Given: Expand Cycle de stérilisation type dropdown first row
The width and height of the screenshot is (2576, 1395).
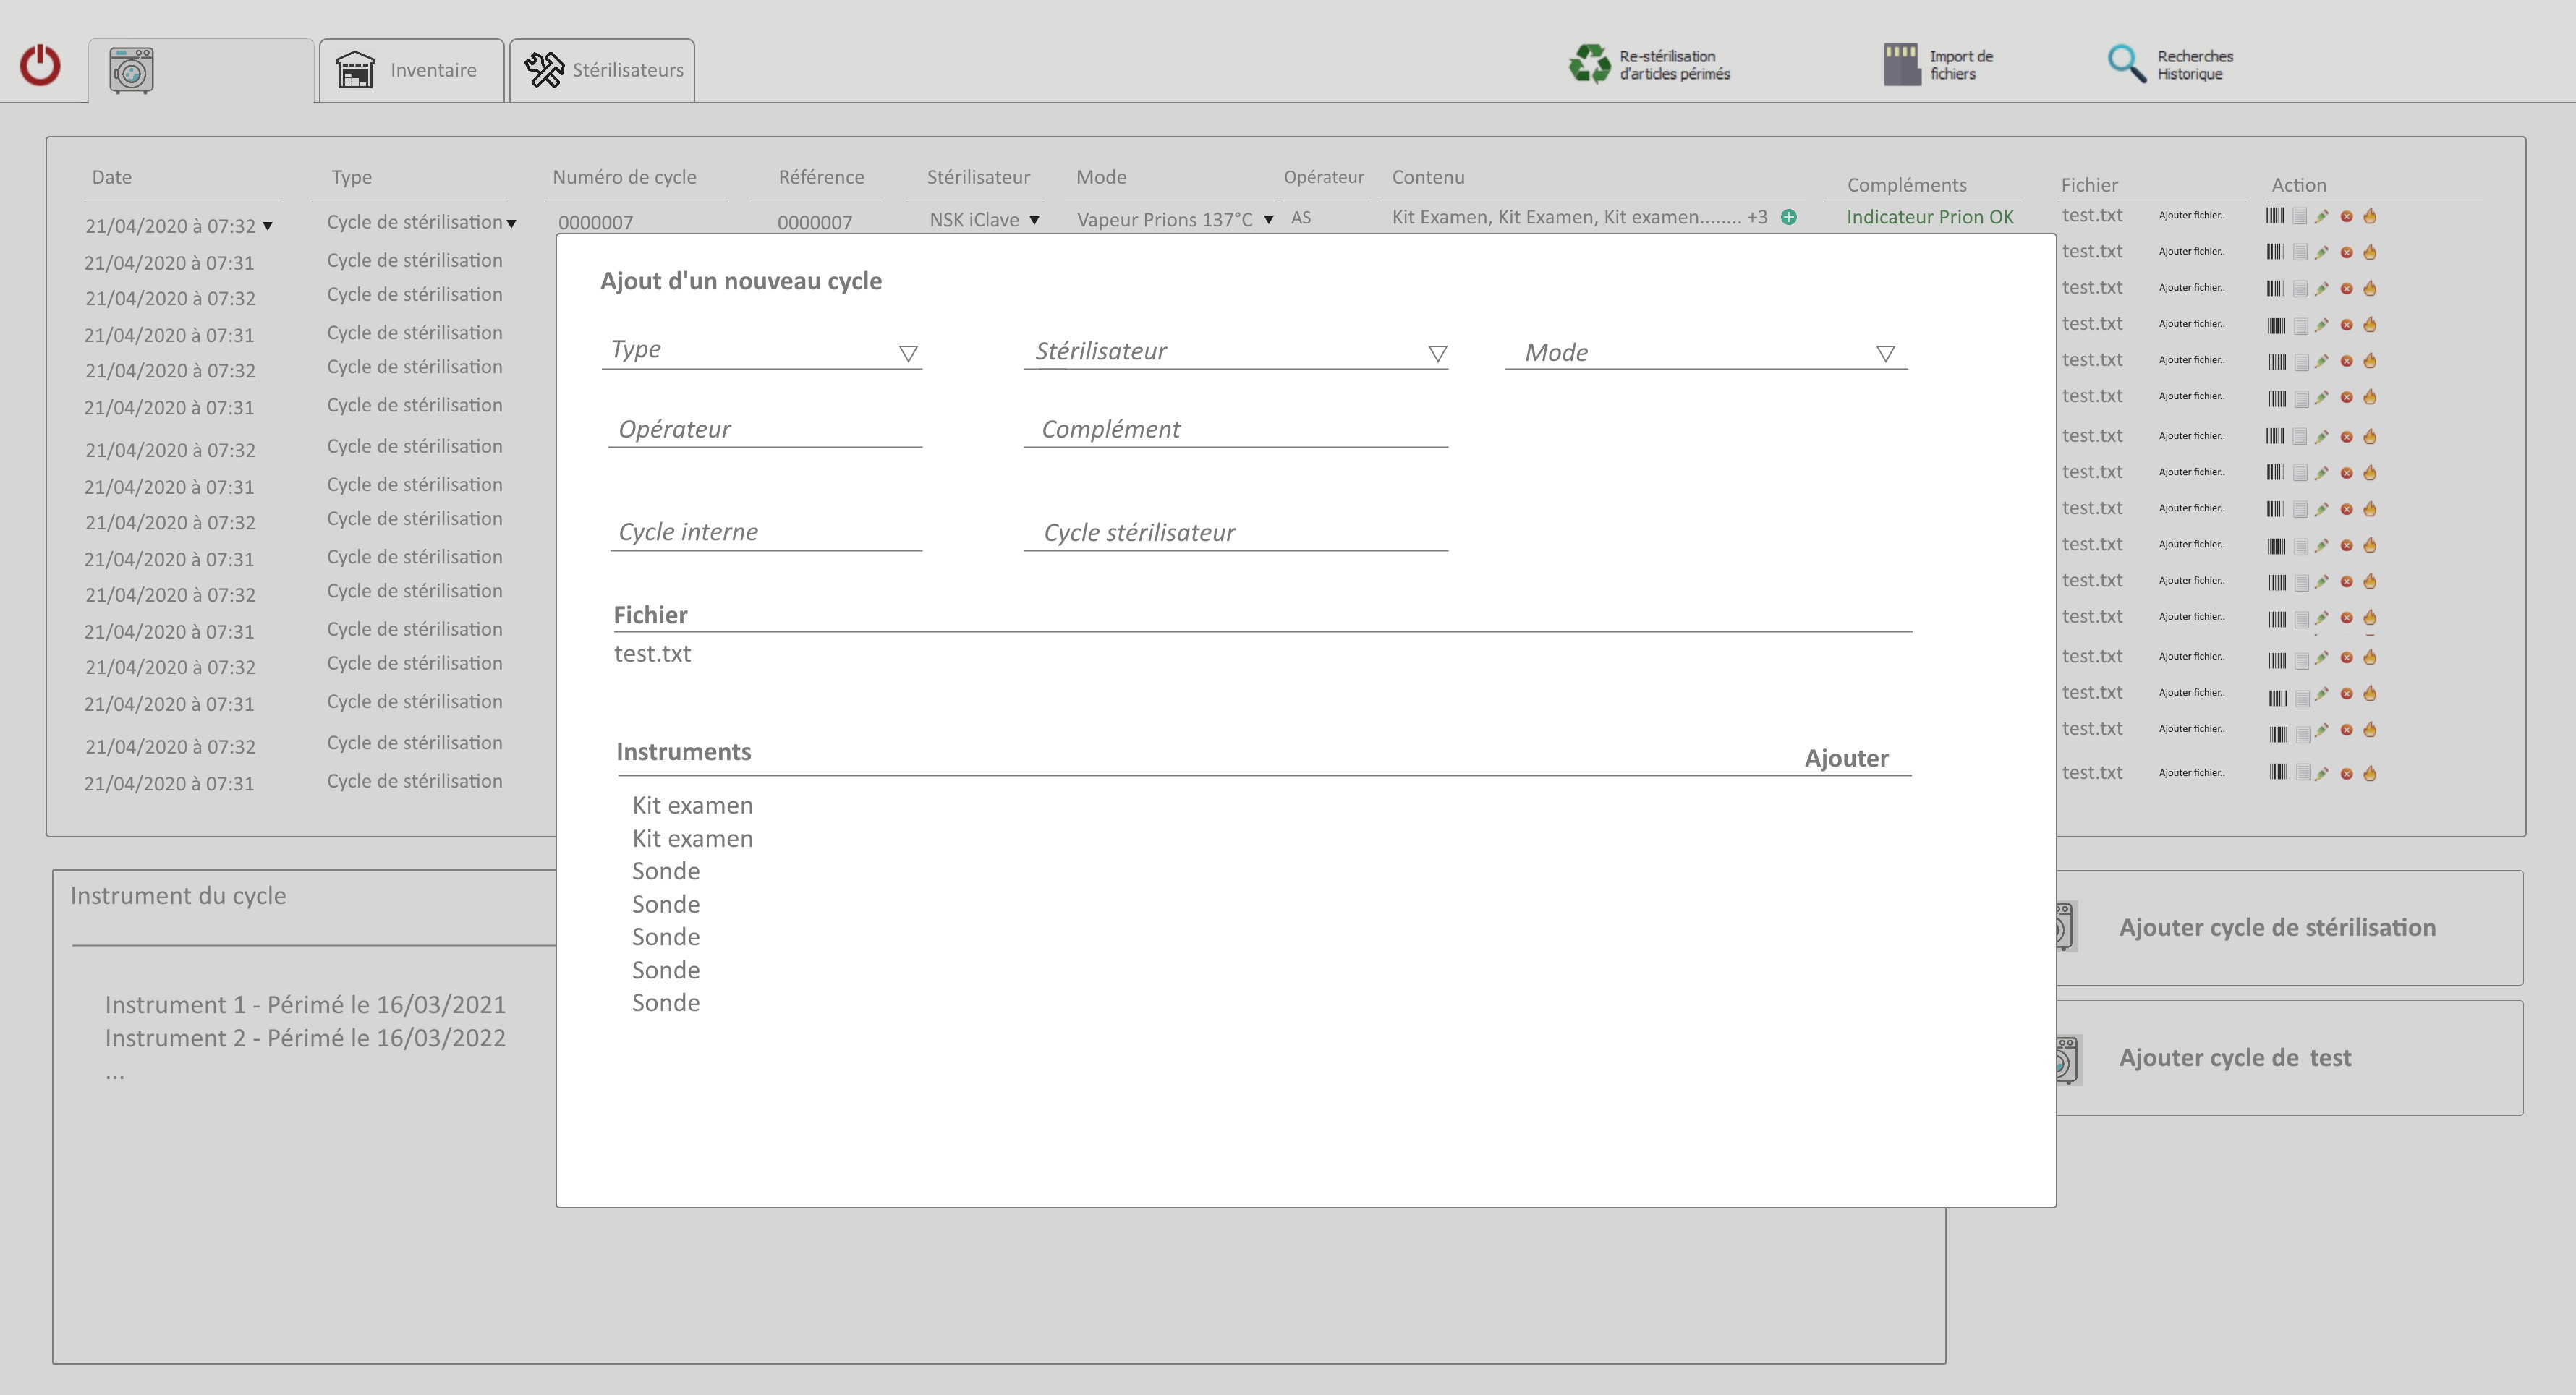Looking at the screenshot, I should (511, 224).
